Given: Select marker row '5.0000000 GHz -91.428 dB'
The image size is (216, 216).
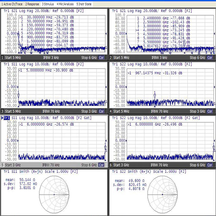Looking at the screenshot, I should pyautogui.click(x=163, y=38).
